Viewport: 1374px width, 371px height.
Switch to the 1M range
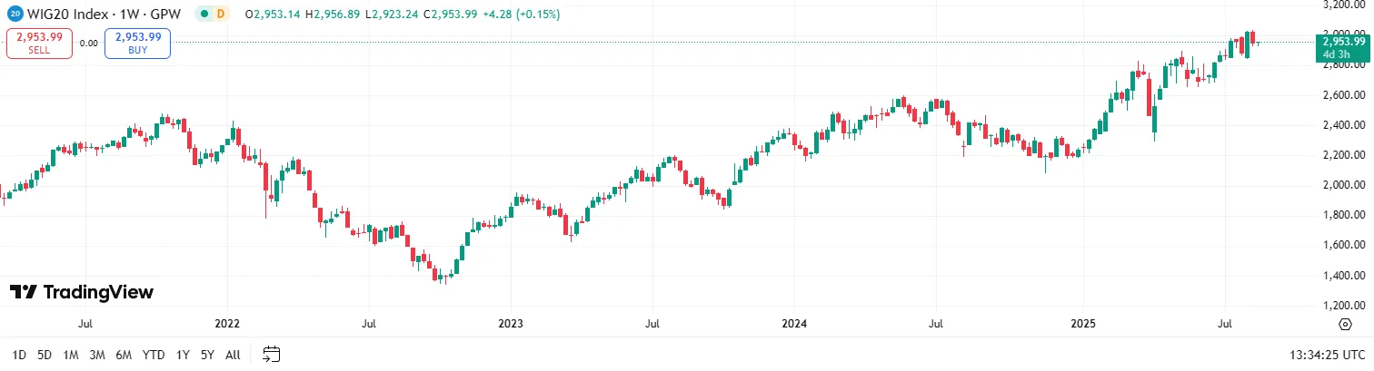tap(71, 354)
